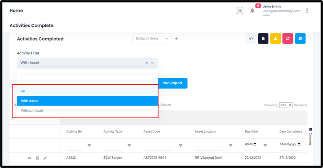The image size is (323, 168).
Task: Open the Activity Type column filter icon
Action: (129, 145)
